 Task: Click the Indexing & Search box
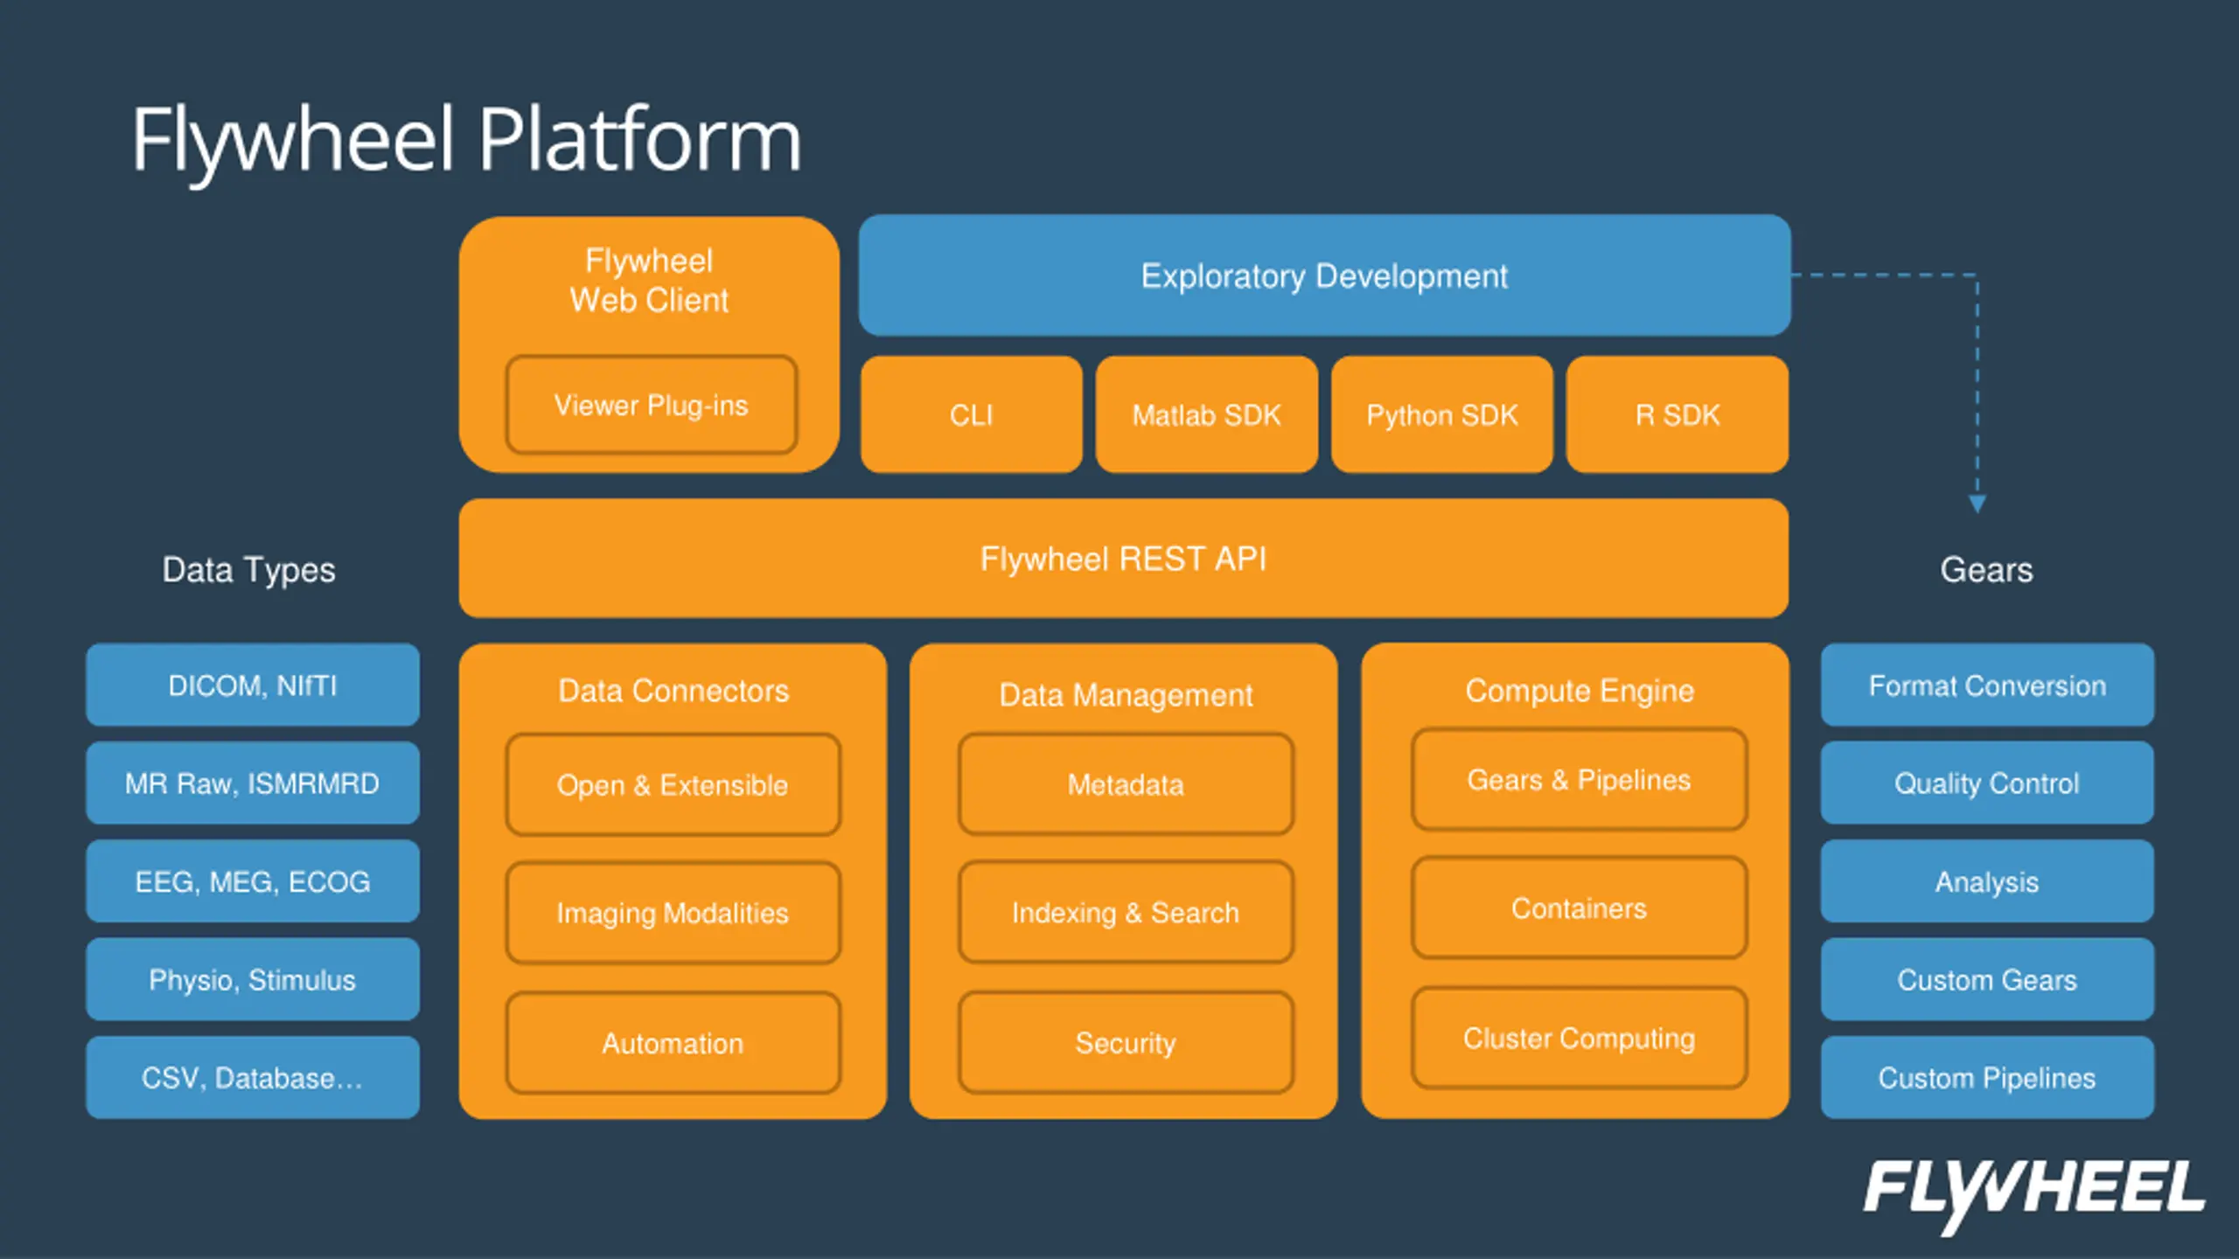click(1126, 913)
